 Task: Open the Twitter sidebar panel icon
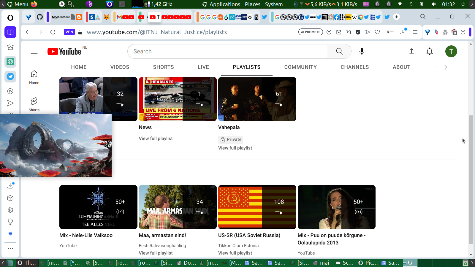click(10, 77)
